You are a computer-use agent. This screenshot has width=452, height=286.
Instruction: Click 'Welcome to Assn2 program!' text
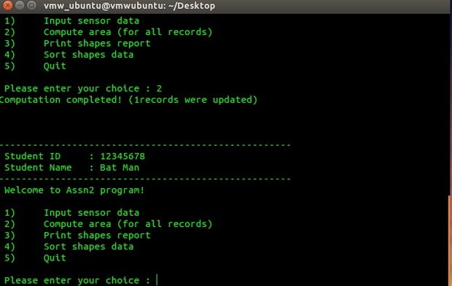click(74, 190)
